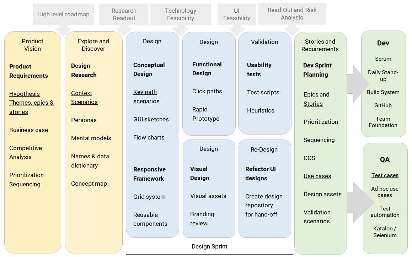This screenshot has width=412, height=257.
Task: Click the Personas item
Action: click(84, 120)
